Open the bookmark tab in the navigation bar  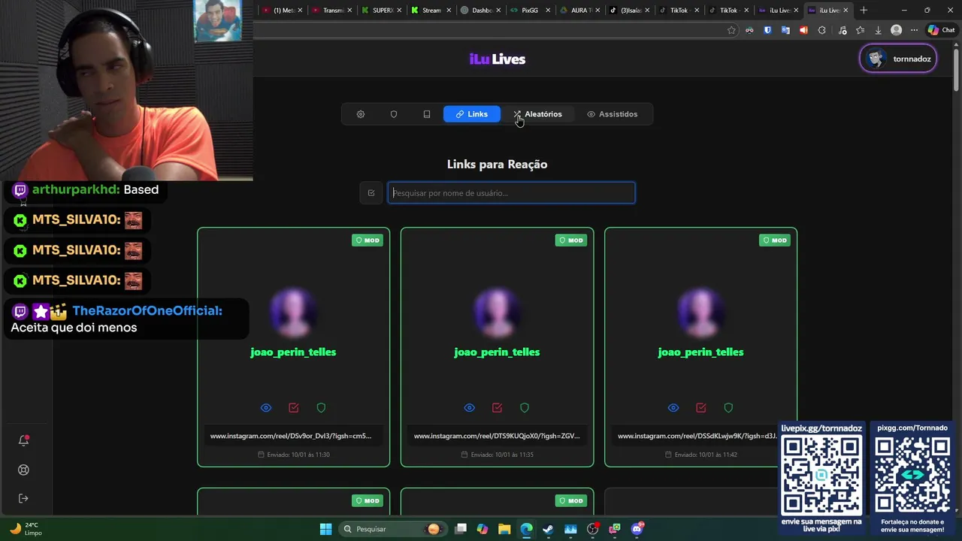tap(427, 114)
